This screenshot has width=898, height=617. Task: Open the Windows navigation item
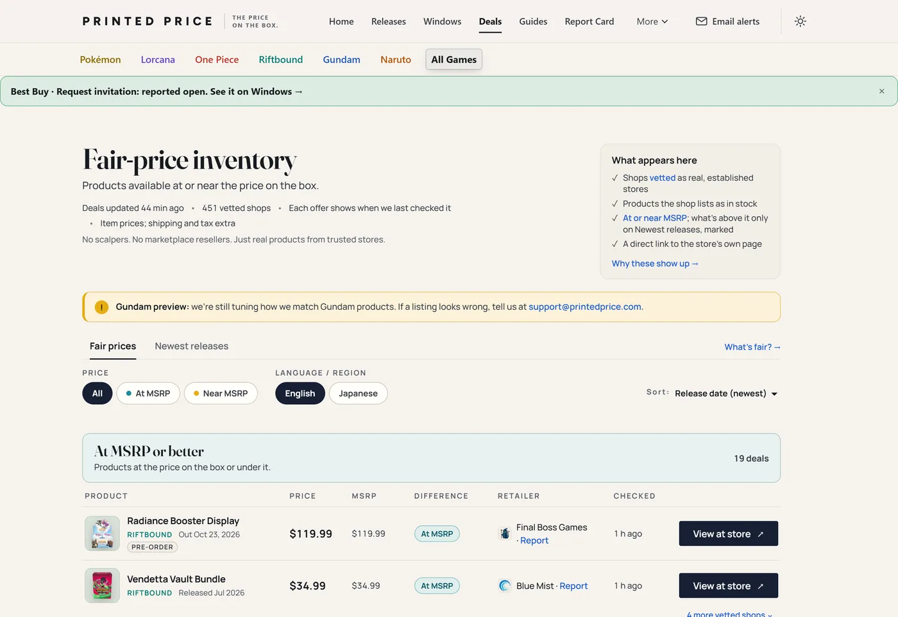point(443,21)
